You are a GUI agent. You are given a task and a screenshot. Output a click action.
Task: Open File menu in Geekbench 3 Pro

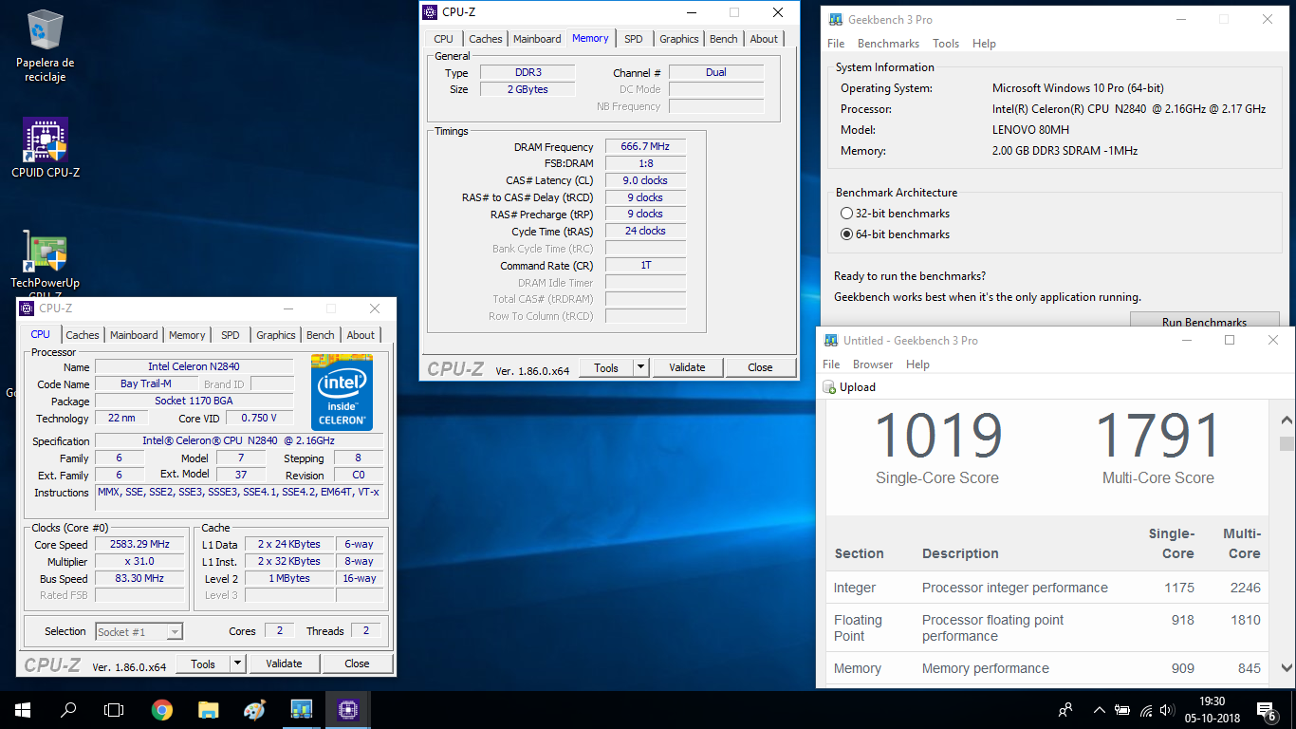(836, 44)
